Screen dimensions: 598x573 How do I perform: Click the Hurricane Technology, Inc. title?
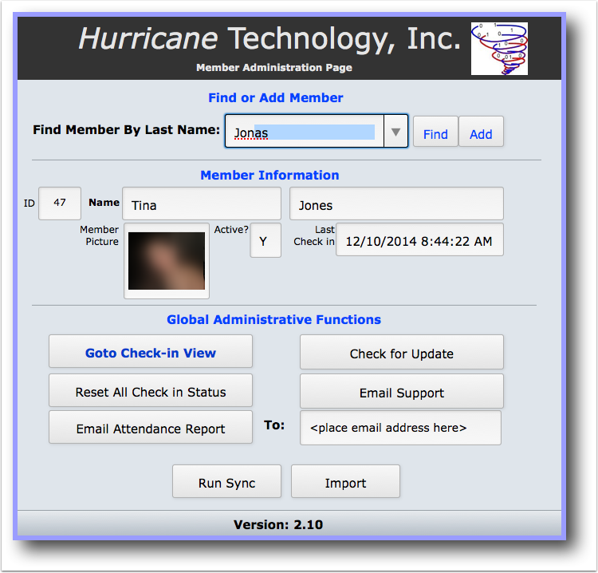269,38
